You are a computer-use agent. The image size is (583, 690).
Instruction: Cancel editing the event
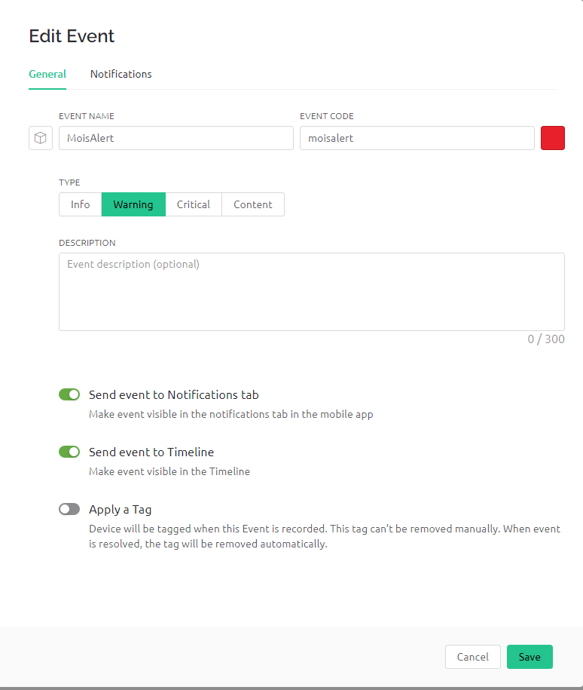(x=472, y=657)
